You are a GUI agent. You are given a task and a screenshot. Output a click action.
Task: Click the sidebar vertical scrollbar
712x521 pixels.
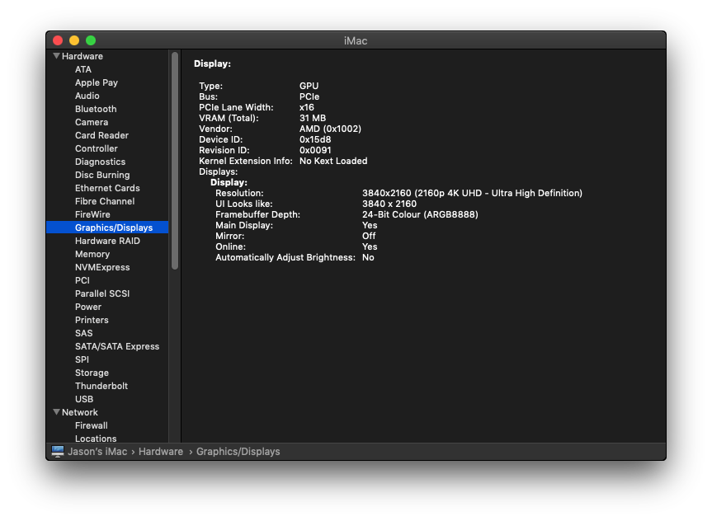(x=175, y=161)
